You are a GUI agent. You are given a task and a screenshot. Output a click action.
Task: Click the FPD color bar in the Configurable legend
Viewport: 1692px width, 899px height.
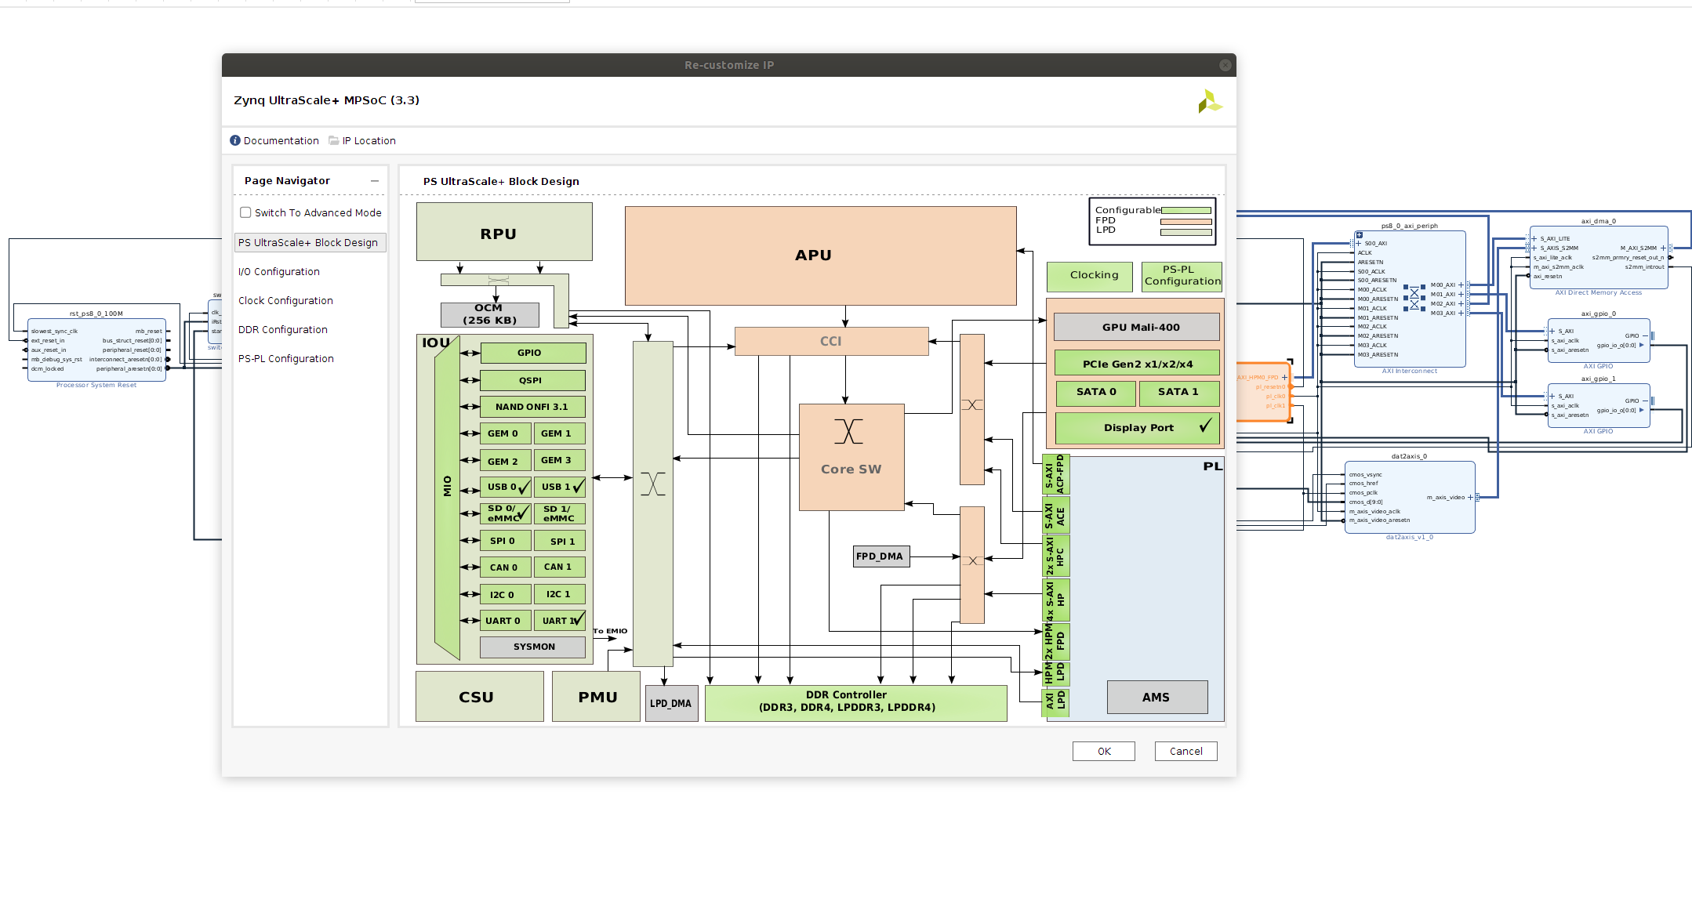(1186, 220)
